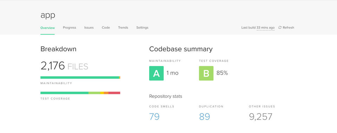Screen dimensions: 337x133
Task: Switch to the Progress tab
Action: pos(70,27)
